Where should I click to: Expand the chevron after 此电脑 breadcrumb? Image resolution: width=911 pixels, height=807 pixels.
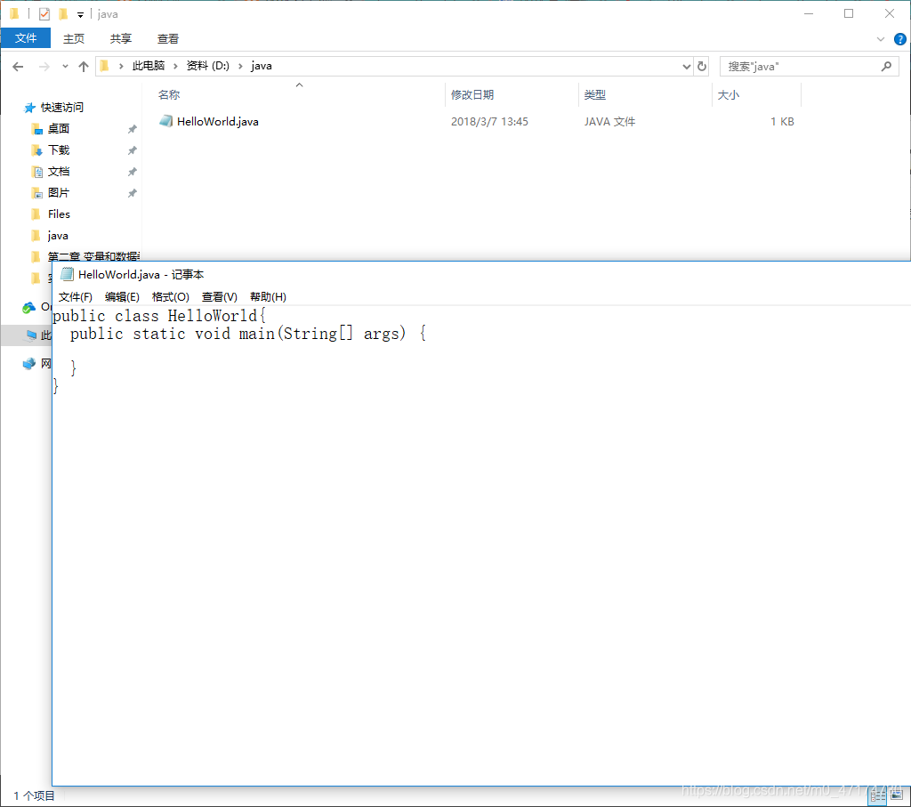(175, 66)
